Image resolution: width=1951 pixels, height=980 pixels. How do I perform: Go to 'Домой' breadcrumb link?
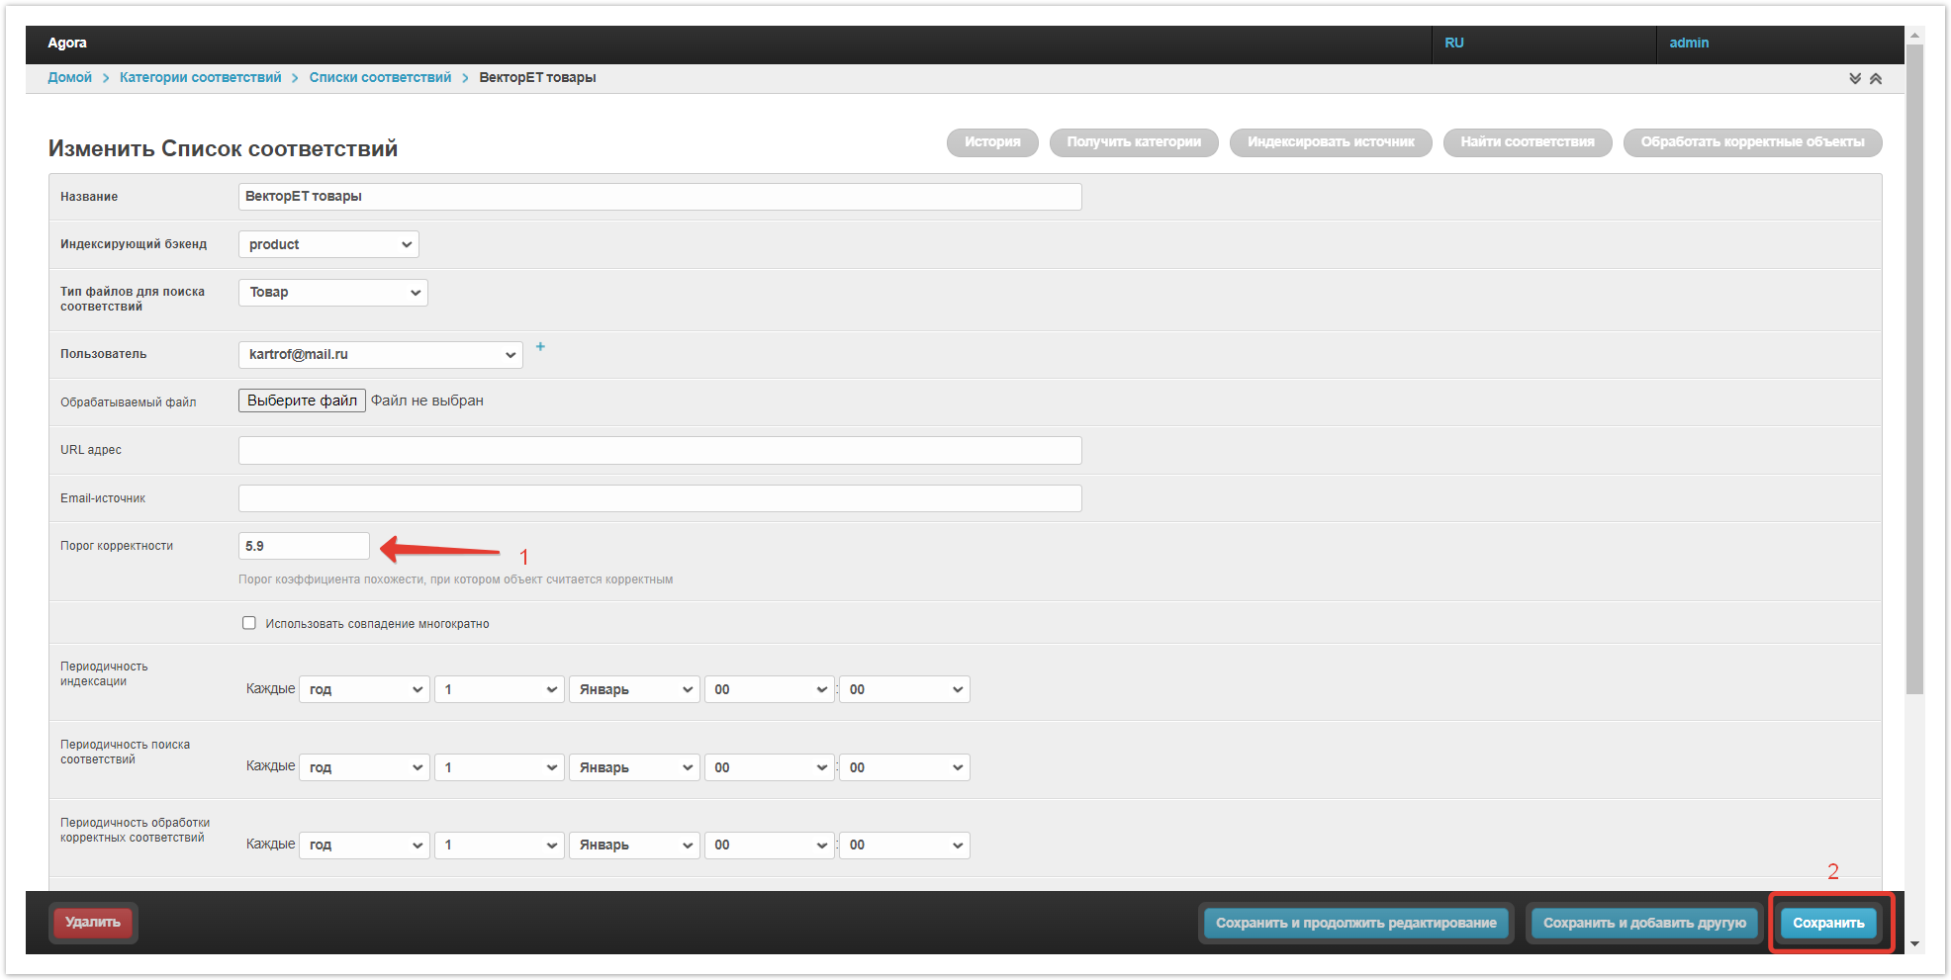pos(69,78)
